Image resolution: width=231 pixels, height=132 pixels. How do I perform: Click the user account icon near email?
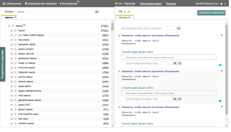(221, 4)
